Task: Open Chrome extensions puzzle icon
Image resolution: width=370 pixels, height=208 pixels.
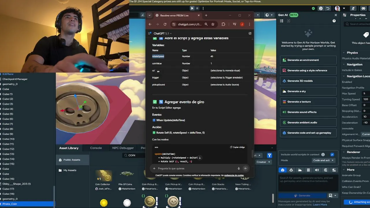Action: click(223, 24)
